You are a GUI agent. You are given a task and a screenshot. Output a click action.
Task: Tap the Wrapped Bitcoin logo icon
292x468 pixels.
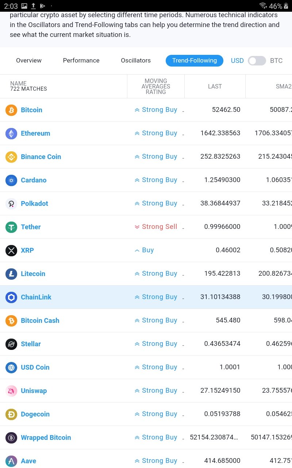[11, 438]
